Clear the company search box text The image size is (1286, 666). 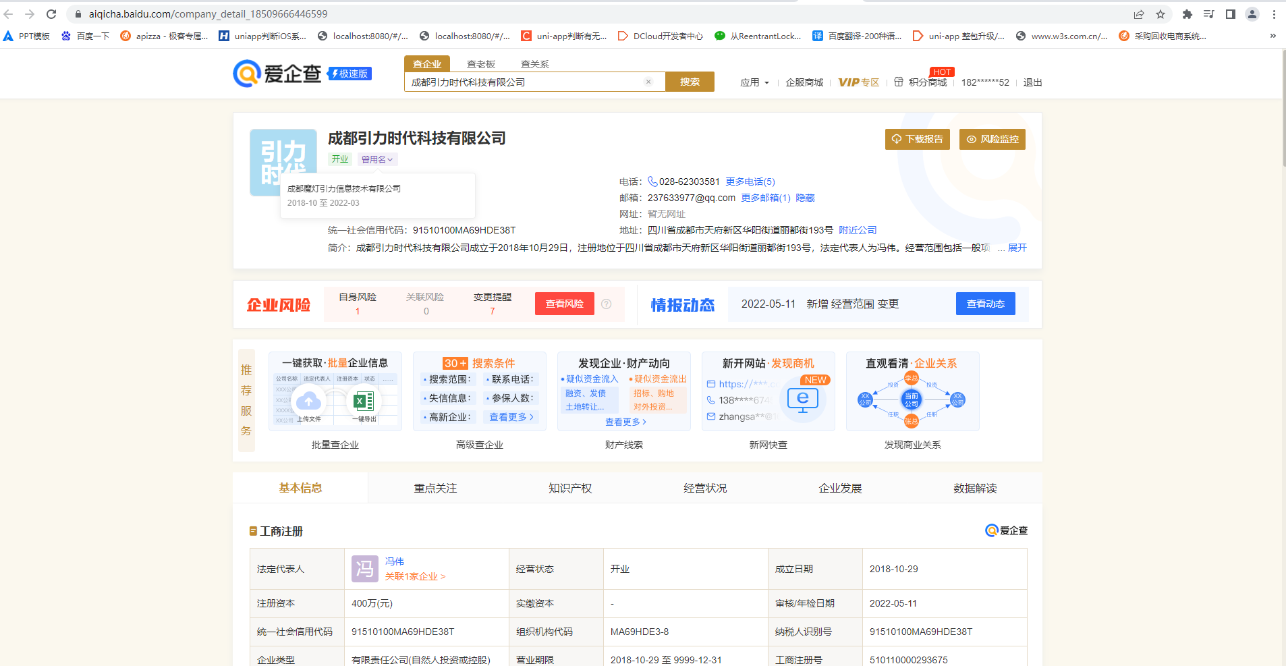[648, 82]
